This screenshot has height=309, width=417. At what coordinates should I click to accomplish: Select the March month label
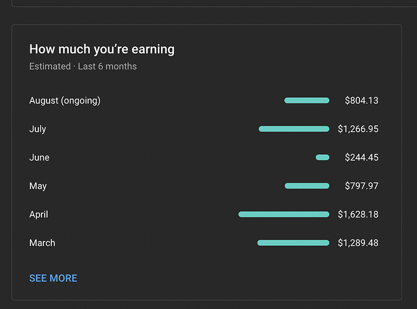[42, 243]
